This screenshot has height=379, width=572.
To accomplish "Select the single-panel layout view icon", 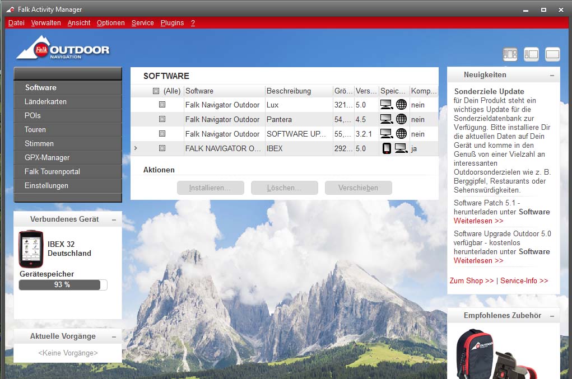I will (552, 54).
